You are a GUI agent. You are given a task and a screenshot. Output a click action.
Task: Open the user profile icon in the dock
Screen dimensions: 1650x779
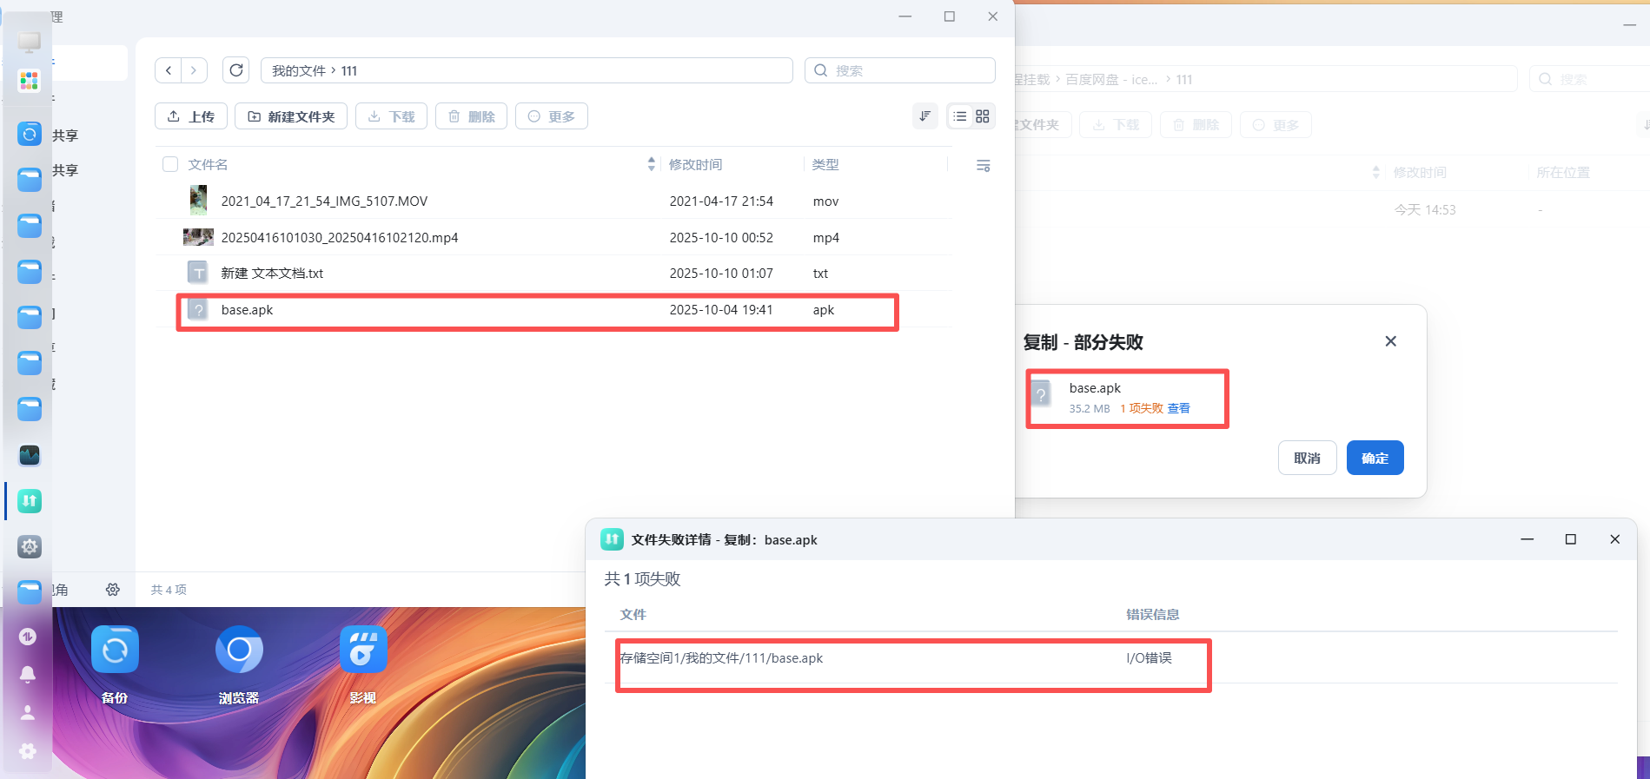pyautogui.click(x=28, y=713)
